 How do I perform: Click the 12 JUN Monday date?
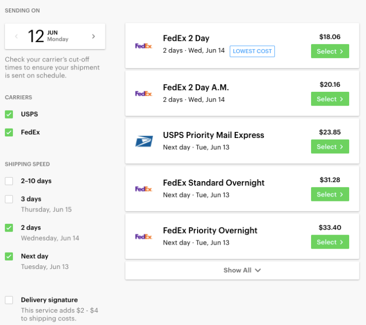point(48,36)
